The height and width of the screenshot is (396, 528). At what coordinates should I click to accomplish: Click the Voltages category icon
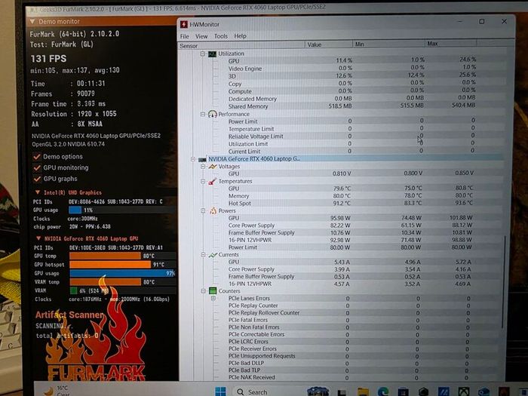[213, 167]
